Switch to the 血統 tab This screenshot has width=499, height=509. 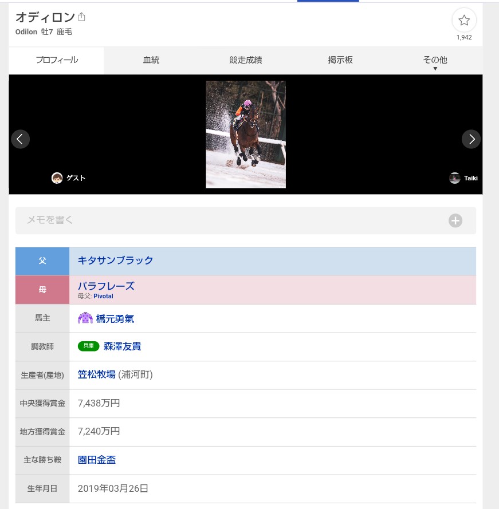tap(151, 60)
